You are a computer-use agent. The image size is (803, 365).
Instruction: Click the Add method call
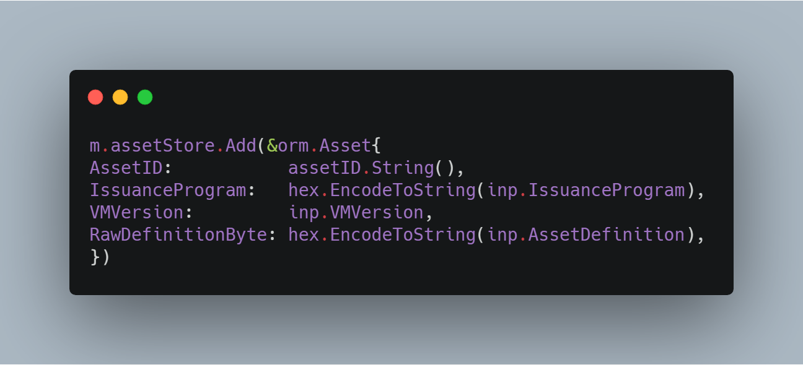(x=241, y=145)
